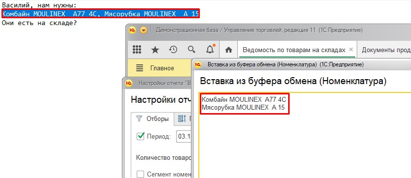Click the 1C logo in main window title bar
Viewport: 411px width, 178px height.
pyautogui.click(x=132, y=30)
